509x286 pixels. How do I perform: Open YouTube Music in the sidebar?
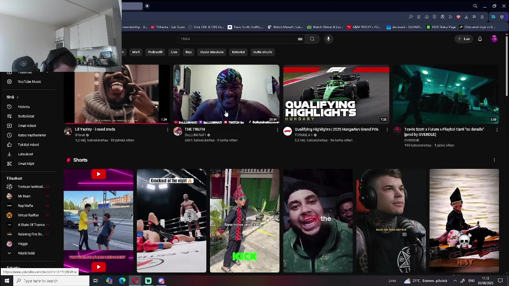point(29,81)
